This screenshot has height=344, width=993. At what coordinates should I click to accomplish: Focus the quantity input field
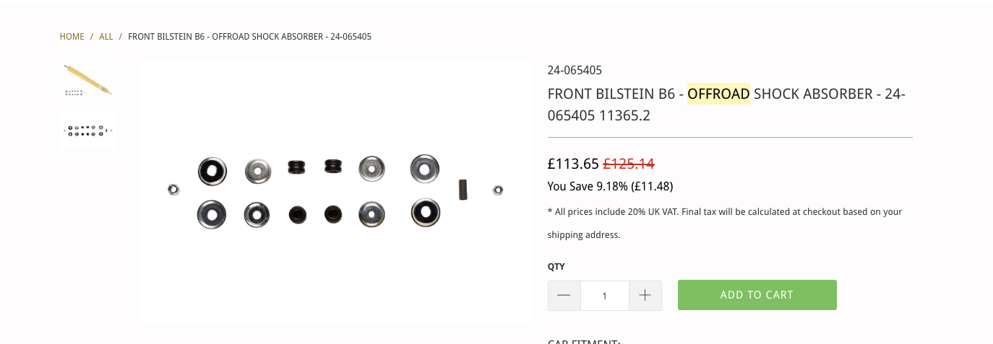(605, 296)
